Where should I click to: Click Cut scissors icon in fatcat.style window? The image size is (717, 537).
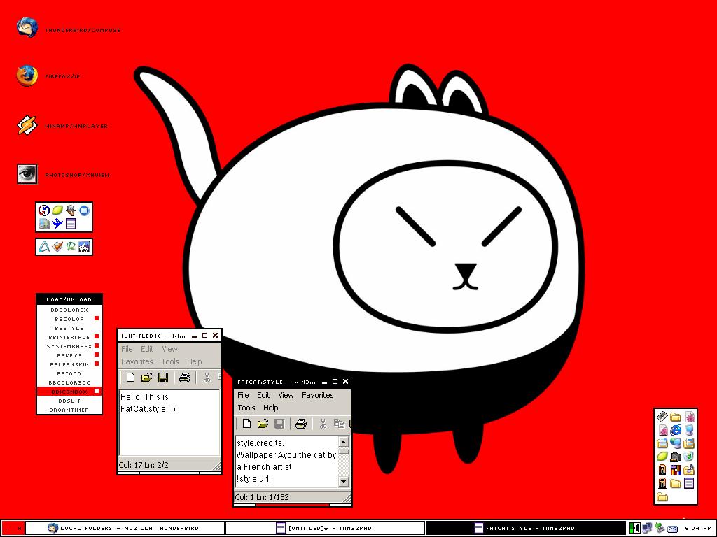(323, 424)
